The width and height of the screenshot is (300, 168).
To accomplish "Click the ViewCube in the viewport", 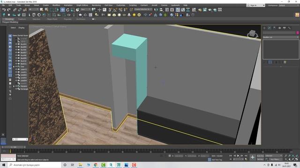I will [253, 34].
